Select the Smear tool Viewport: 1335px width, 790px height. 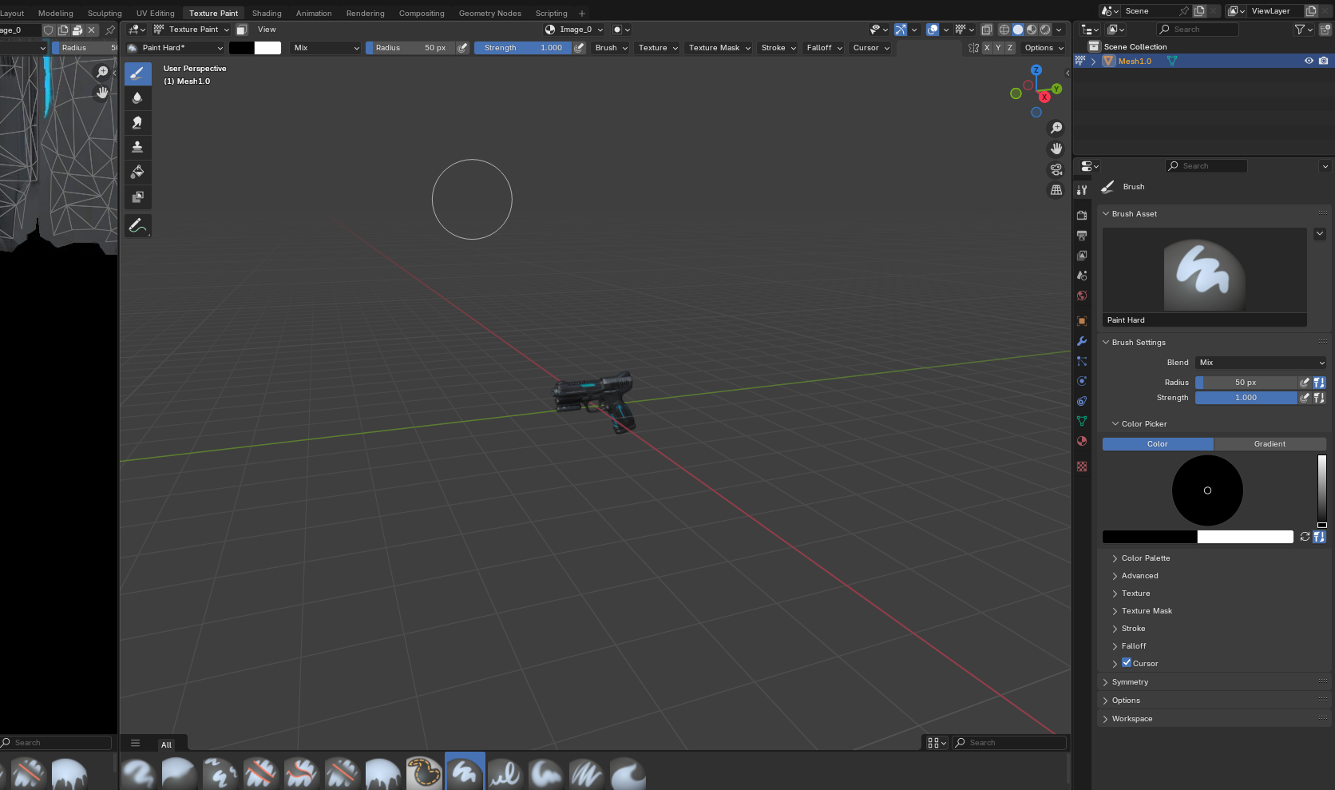coord(137,122)
